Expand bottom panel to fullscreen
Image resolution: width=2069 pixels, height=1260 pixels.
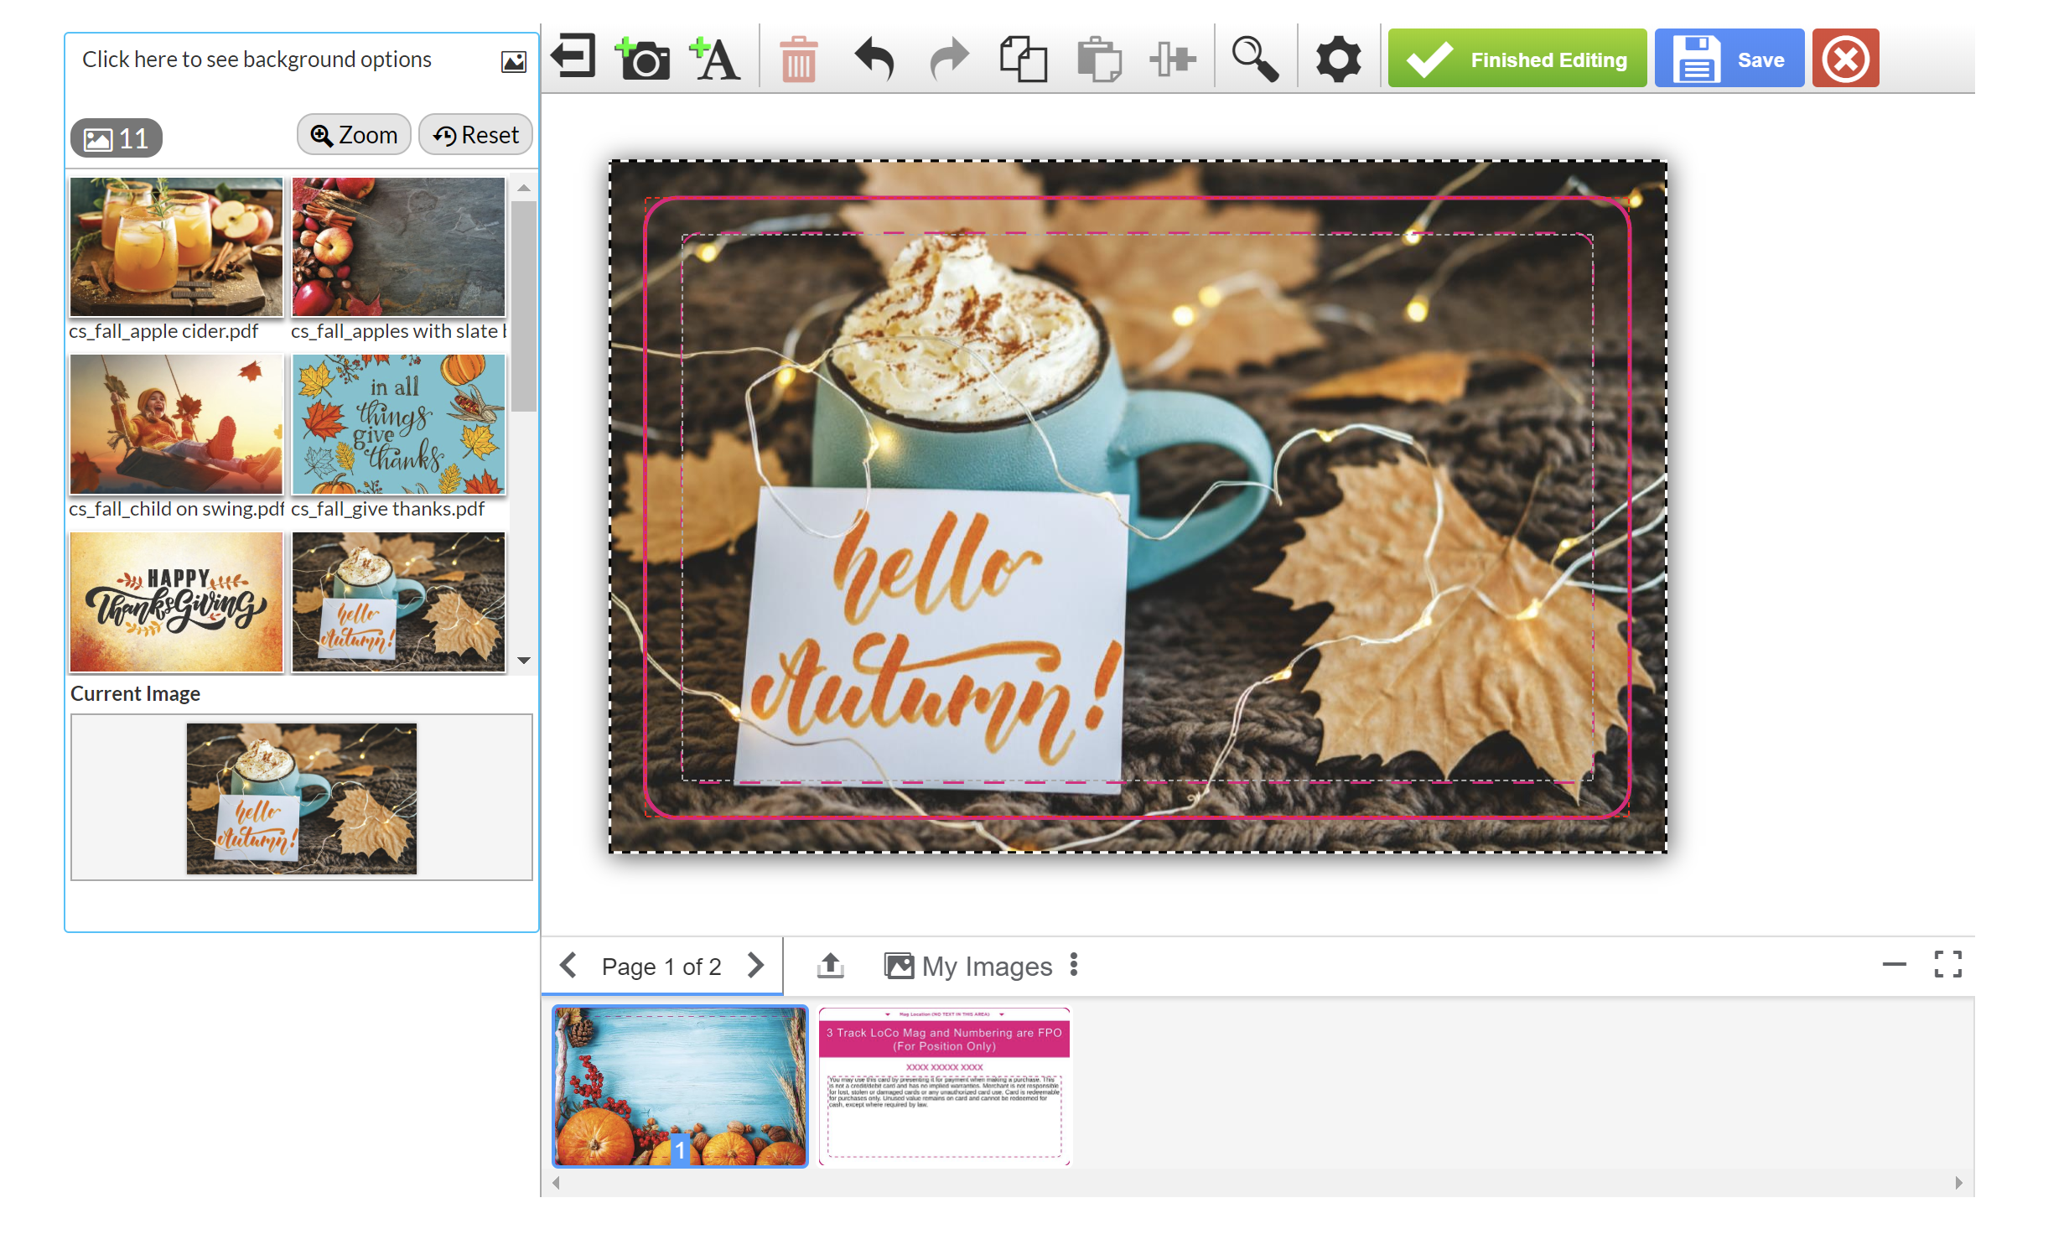point(1948,965)
